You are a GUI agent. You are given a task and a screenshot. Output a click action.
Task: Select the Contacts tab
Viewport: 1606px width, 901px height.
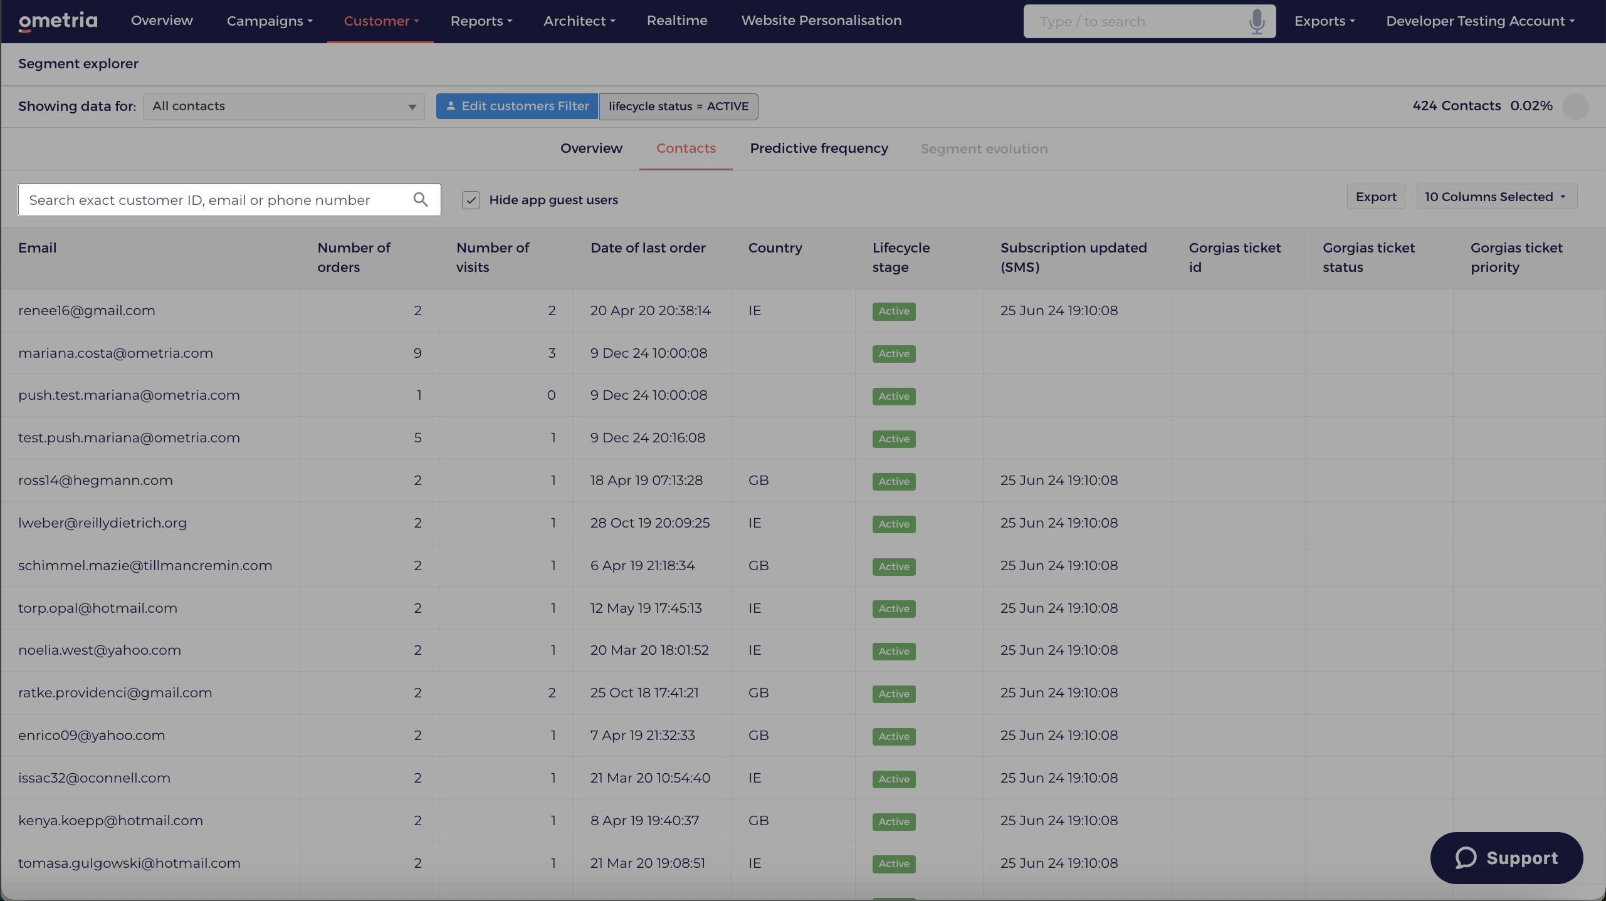tap(686, 148)
